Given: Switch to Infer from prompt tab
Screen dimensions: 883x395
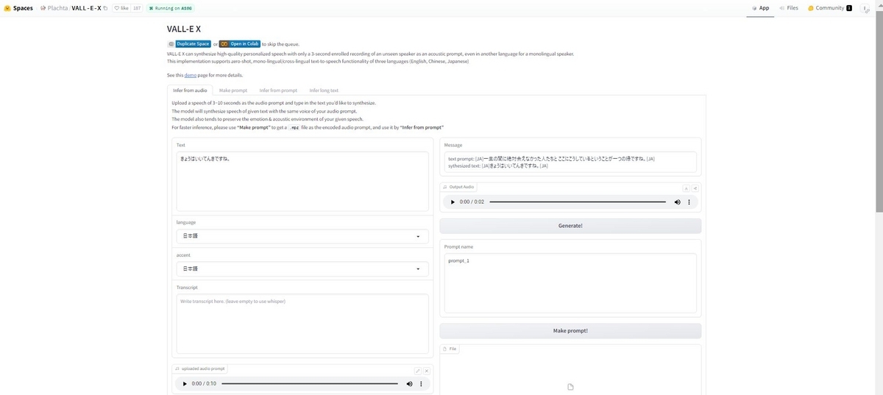Looking at the screenshot, I should 278,90.
